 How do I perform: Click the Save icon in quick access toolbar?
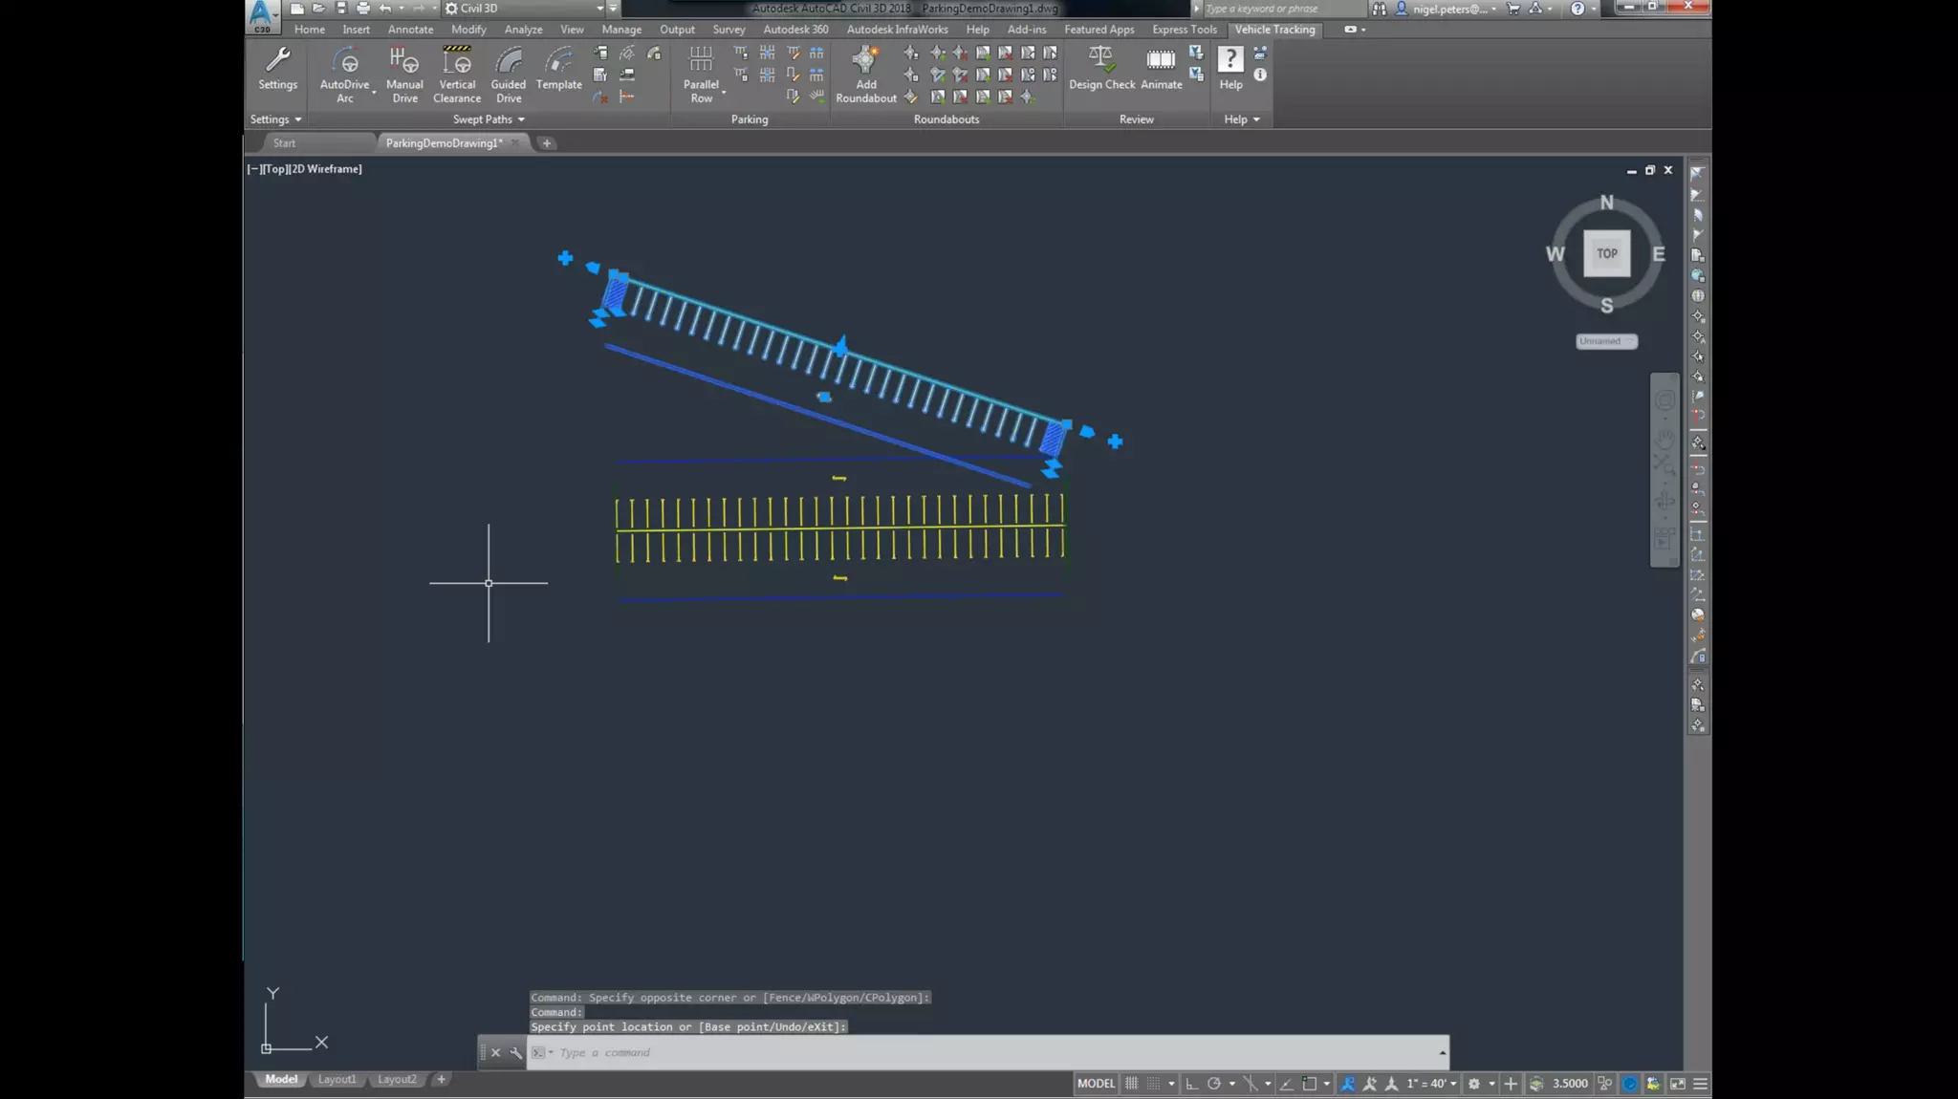[340, 8]
